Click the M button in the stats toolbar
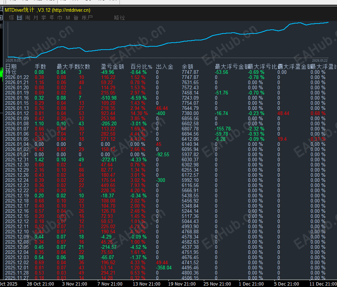This screenshot has width=337, height=287. (x=68, y=18)
